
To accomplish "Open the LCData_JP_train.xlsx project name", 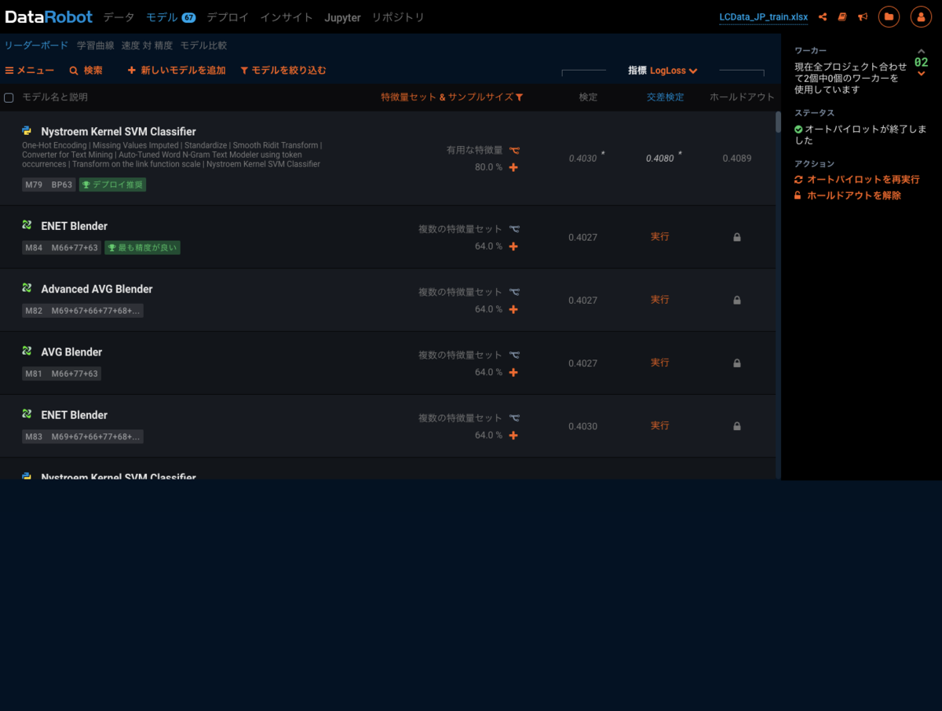I will pos(764,17).
